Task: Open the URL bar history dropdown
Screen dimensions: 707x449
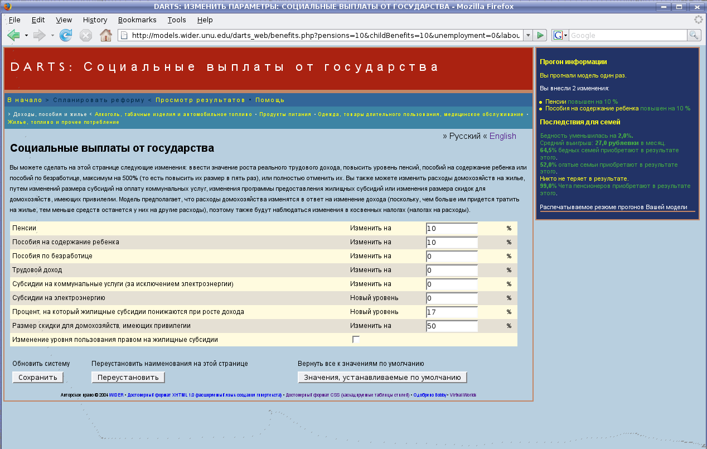Action: 527,35
